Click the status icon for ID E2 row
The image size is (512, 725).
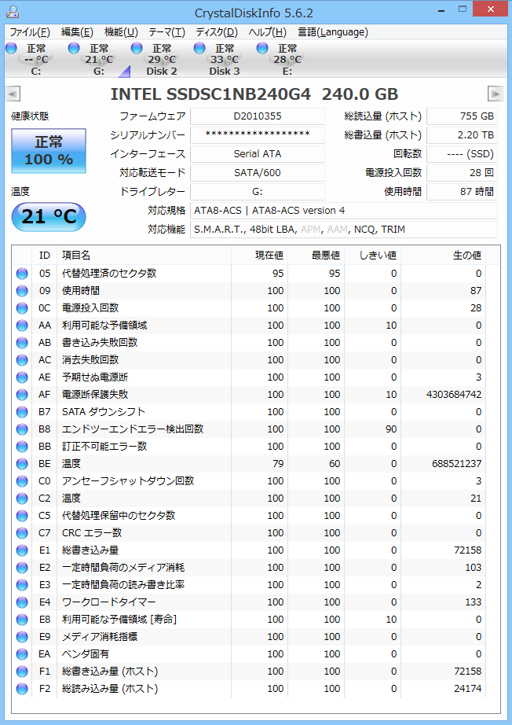click(x=22, y=568)
